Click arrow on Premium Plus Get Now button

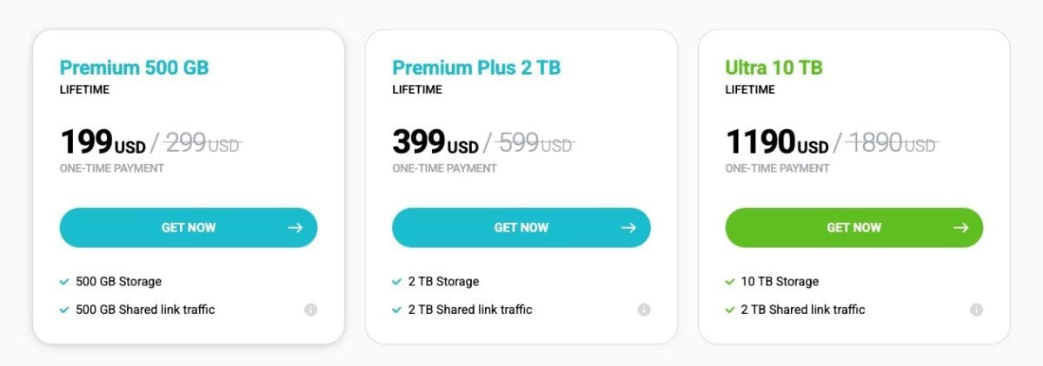coord(628,228)
